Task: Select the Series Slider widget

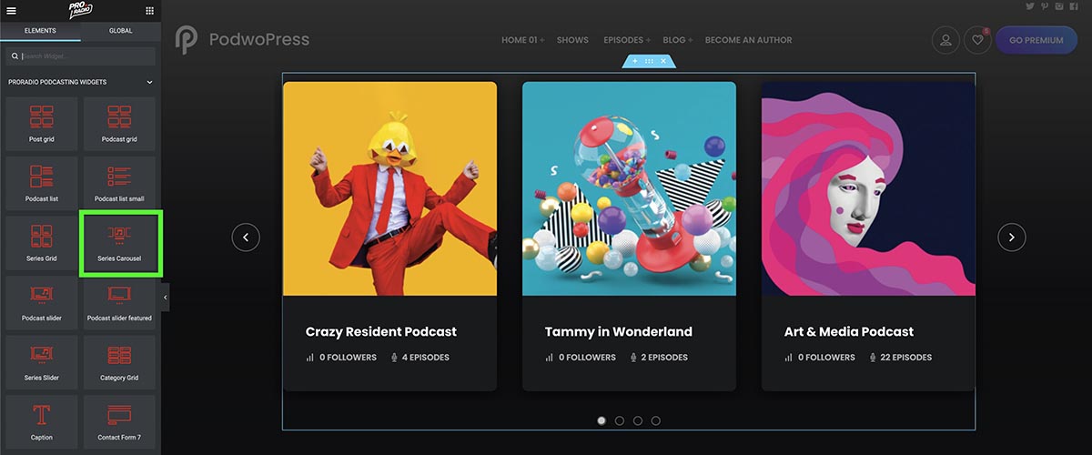Action: (x=42, y=361)
